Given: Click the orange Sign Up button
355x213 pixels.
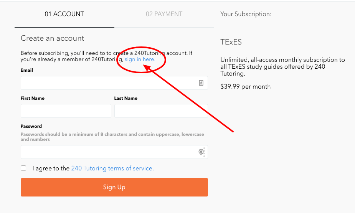Looking at the screenshot, I should (x=114, y=187).
